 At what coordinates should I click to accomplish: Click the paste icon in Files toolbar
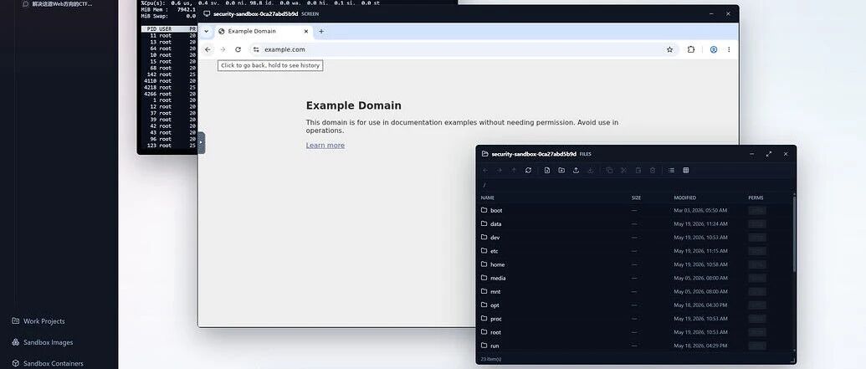point(638,170)
